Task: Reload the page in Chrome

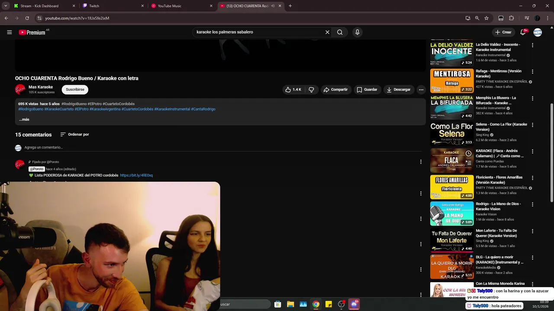Action: click(27, 18)
